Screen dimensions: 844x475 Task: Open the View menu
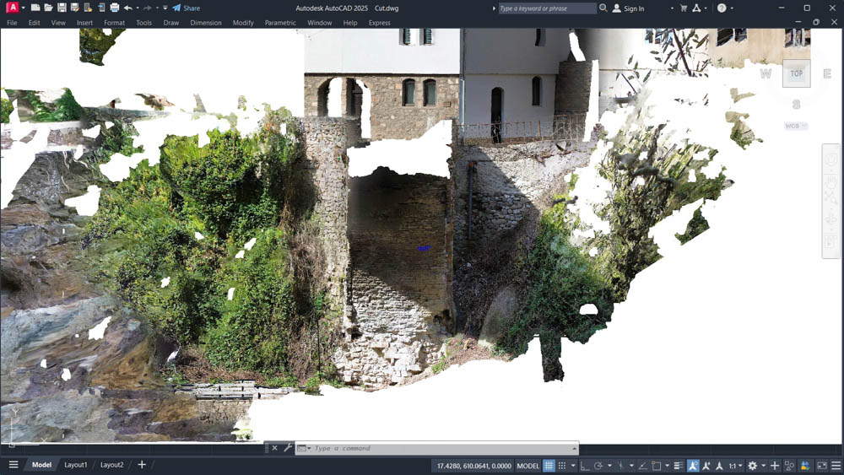58,23
